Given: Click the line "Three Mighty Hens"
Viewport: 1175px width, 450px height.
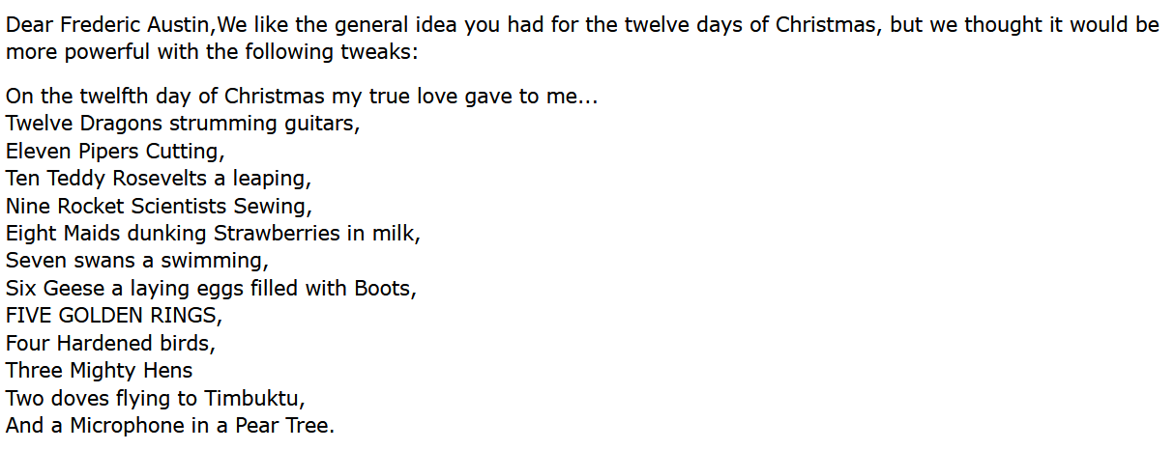Looking at the screenshot, I should (99, 370).
